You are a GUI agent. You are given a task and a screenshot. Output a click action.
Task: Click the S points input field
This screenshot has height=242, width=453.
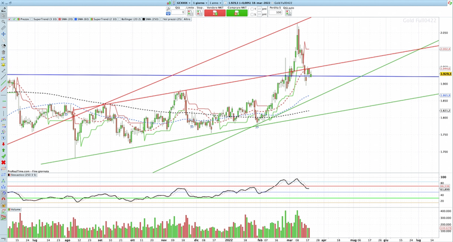(x=259, y=15)
